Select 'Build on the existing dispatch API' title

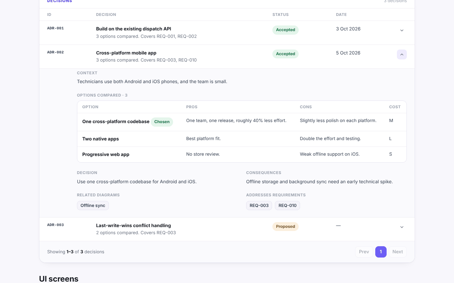(x=134, y=29)
